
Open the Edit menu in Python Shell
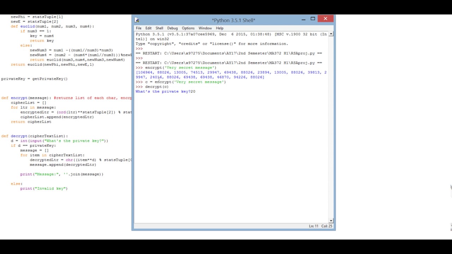pyautogui.click(x=148, y=28)
